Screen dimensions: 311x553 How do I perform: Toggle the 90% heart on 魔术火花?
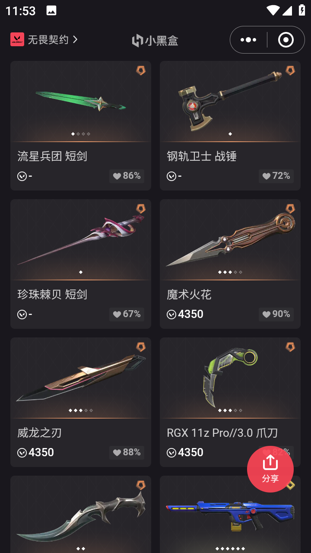click(x=276, y=314)
